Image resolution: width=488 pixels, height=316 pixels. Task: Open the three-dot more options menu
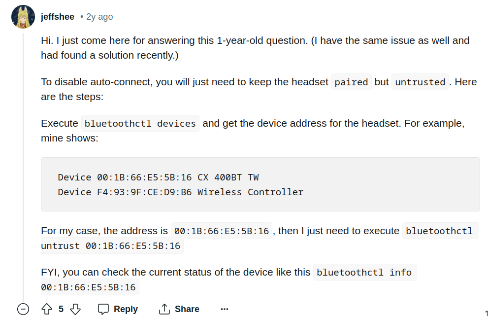pyautogui.click(x=225, y=309)
